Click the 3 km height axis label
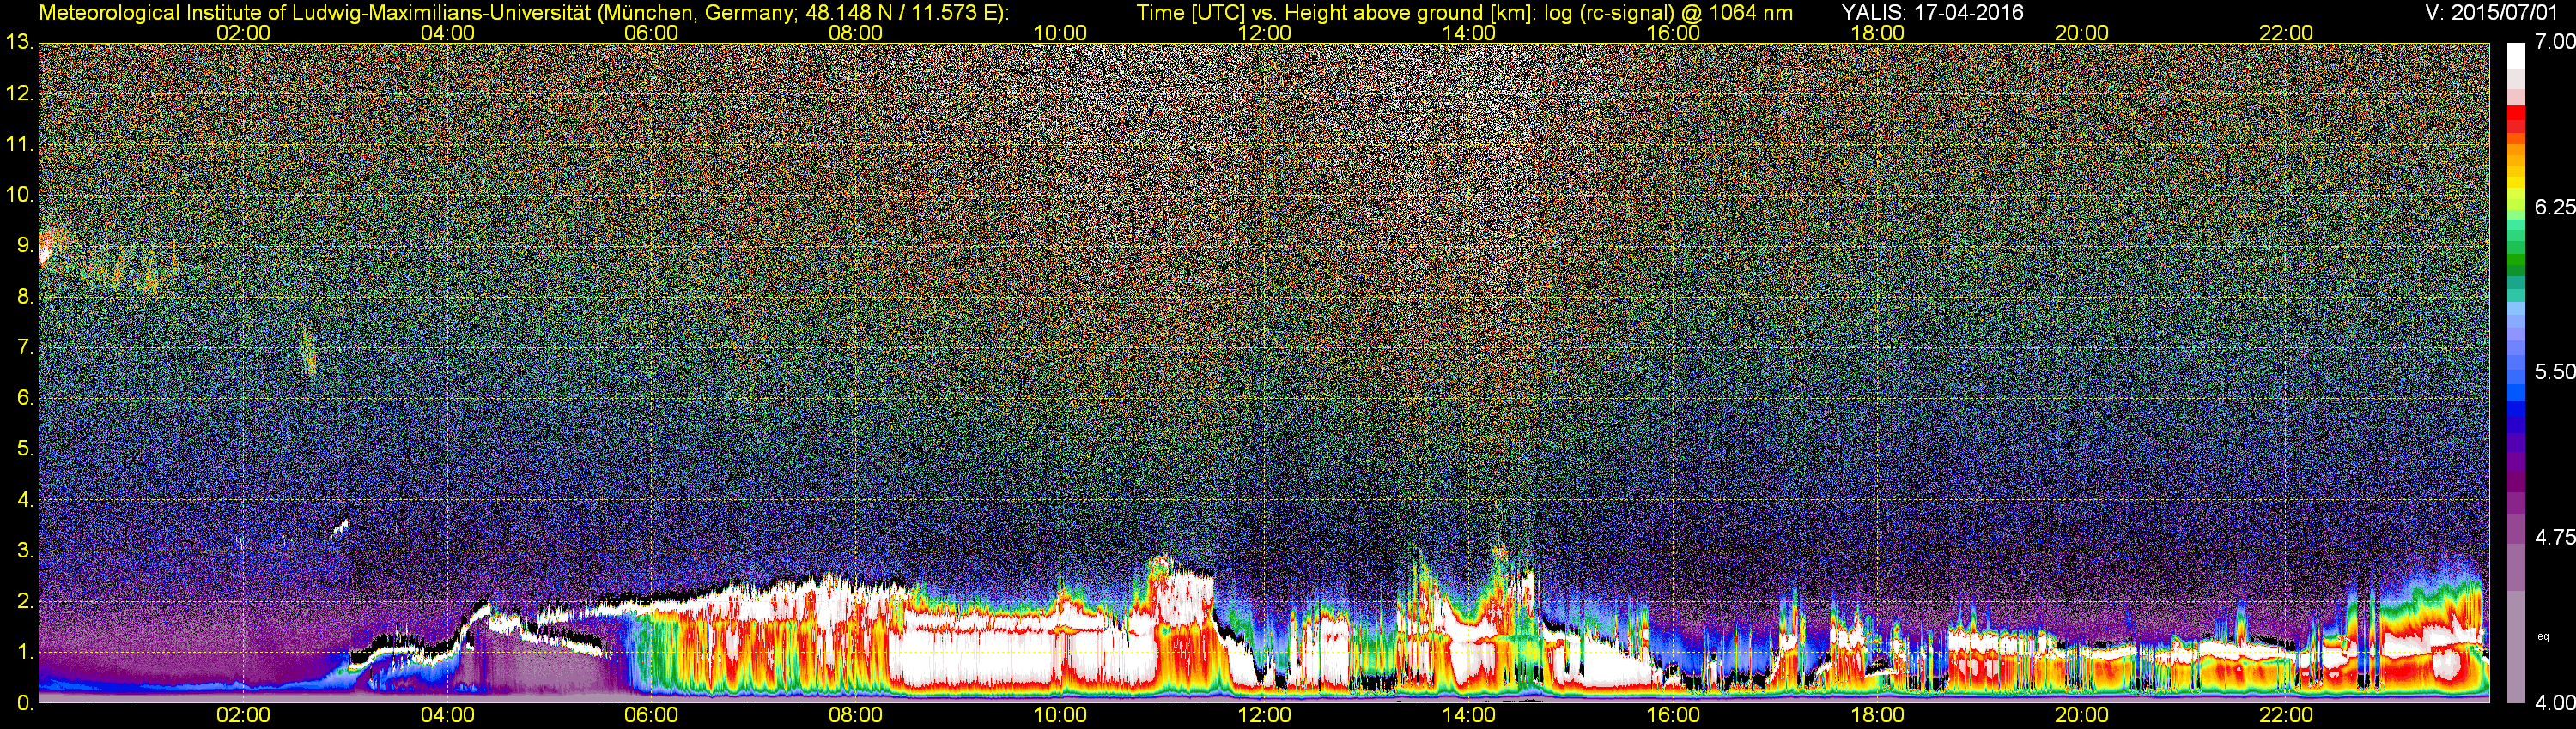The image size is (2576, 729). coord(24,551)
